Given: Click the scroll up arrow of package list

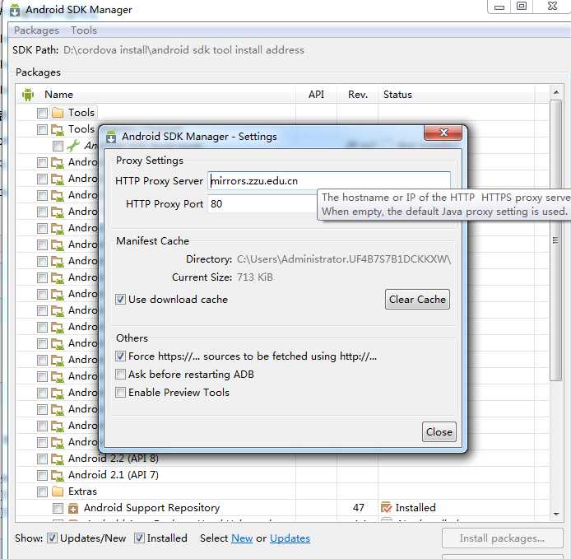Looking at the screenshot, I should coord(556,92).
